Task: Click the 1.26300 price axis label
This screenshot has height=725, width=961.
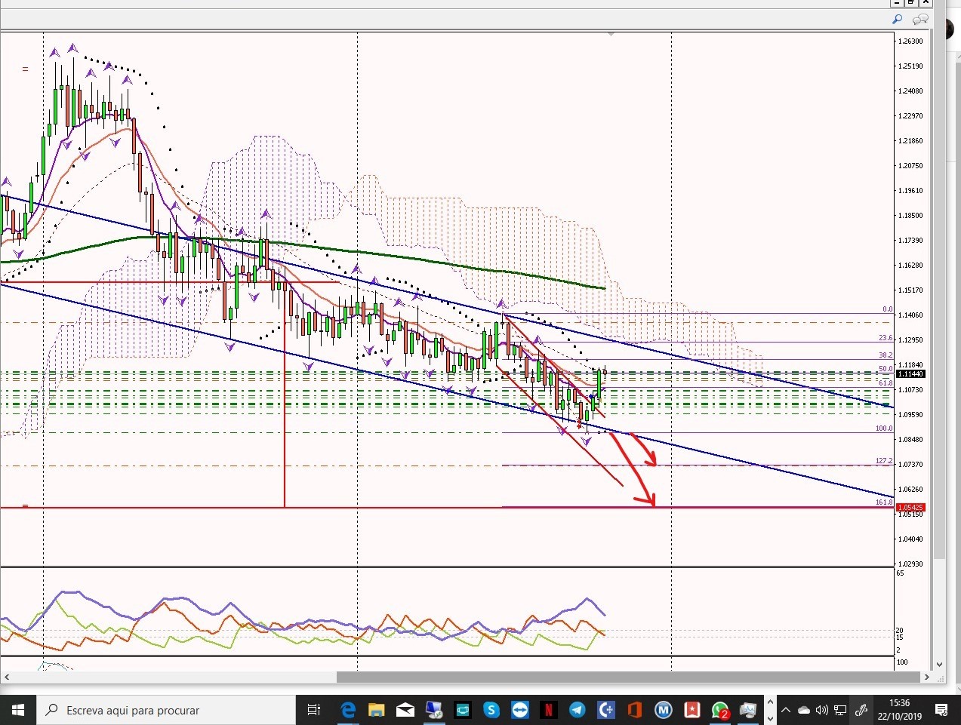Action: [x=912, y=41]
